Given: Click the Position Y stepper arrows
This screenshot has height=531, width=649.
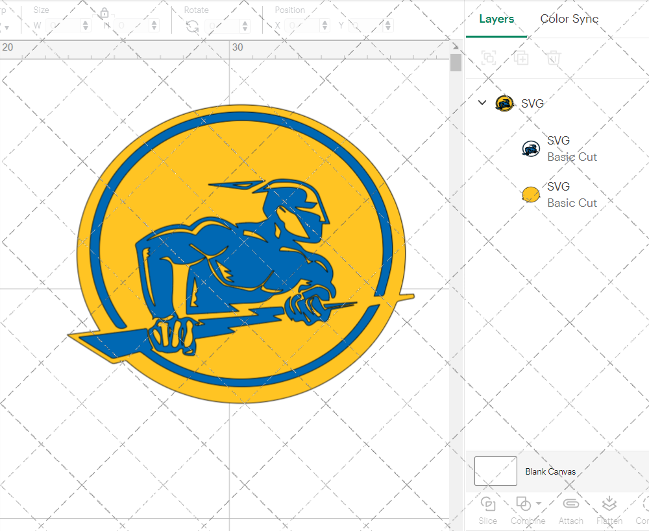Looking at the screenshot, I should (388, 26).
